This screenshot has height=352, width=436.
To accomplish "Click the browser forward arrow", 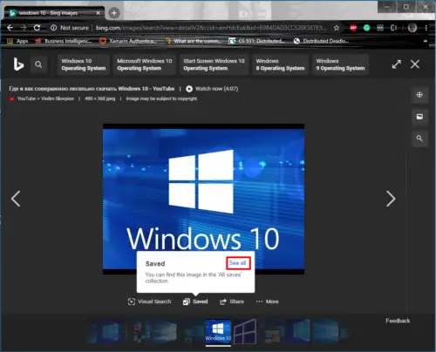I will (x=24, y=28).
